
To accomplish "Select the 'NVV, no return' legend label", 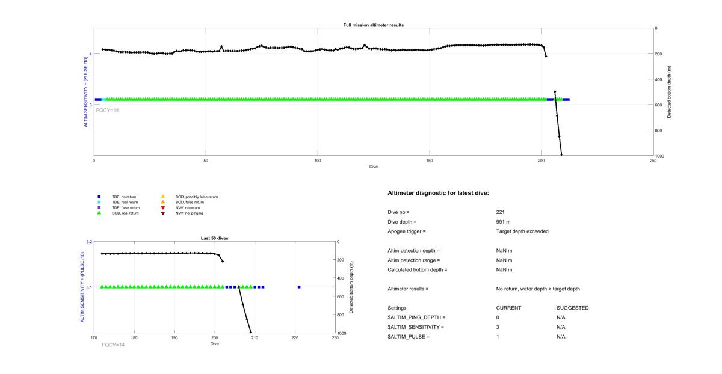I will click(187, 207).
